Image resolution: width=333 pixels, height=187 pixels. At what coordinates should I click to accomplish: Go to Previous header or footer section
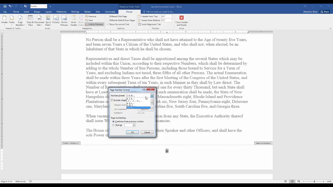pos(91,16)
